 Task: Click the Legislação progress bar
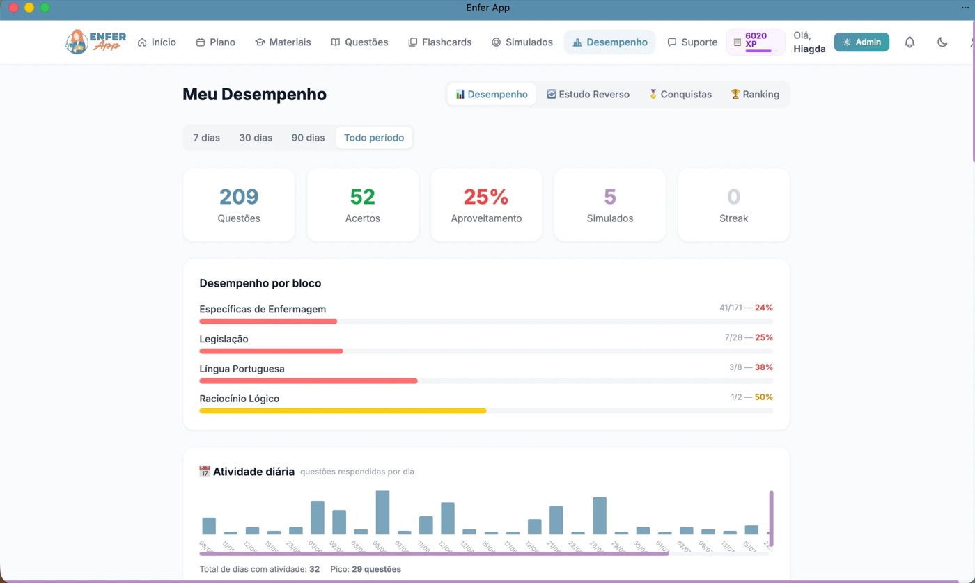486,351
